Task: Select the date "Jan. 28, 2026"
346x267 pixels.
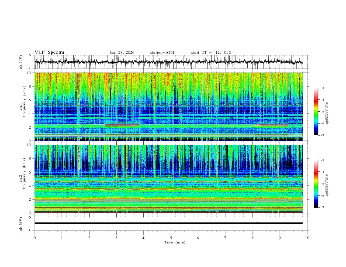Action: pyautogui.click(x=122, y=52)
